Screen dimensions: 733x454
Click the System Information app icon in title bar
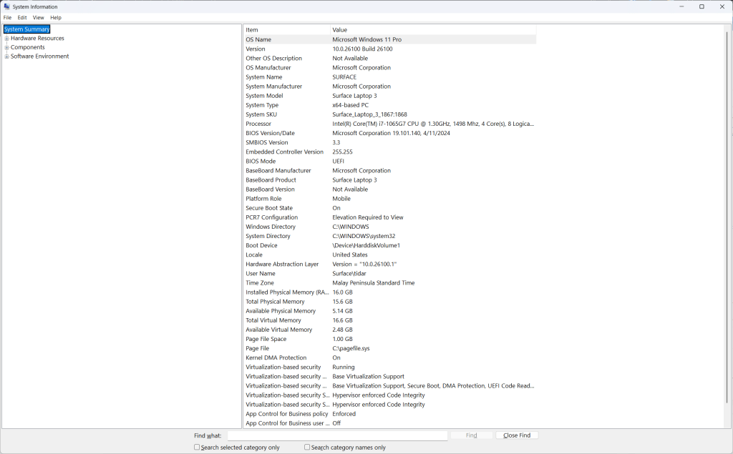coord(6,6)
